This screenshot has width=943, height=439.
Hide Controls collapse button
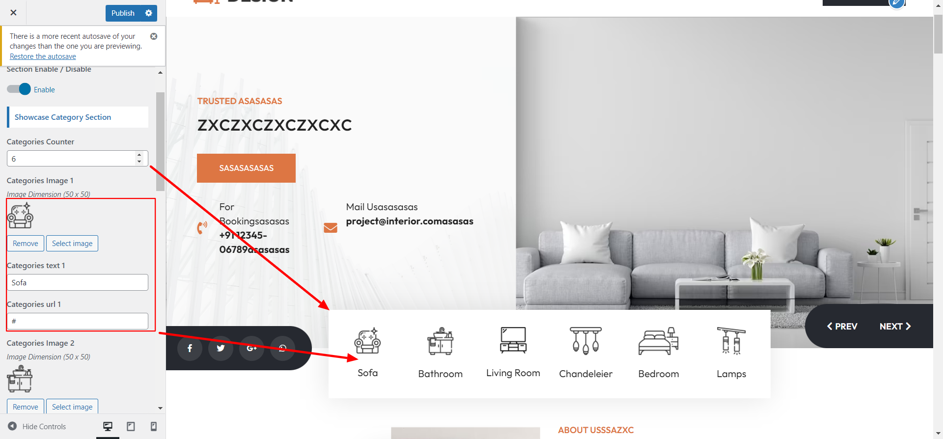[37, 426]
